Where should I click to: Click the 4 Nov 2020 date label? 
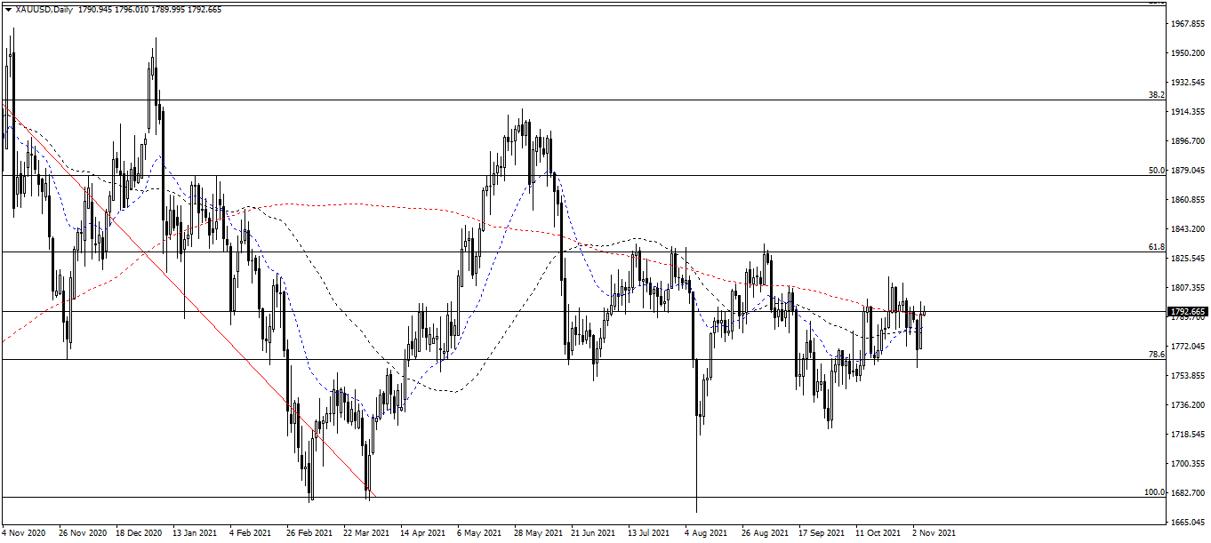point(22,534)
